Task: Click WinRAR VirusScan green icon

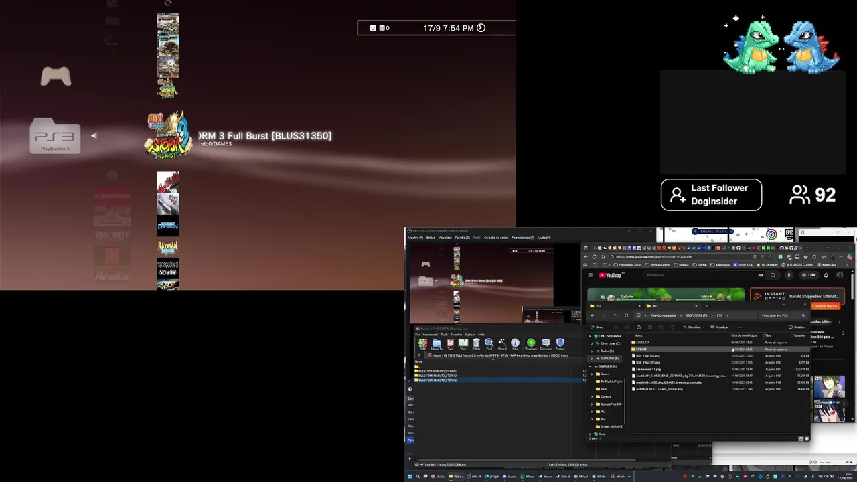Action: [x=531, y=343]
